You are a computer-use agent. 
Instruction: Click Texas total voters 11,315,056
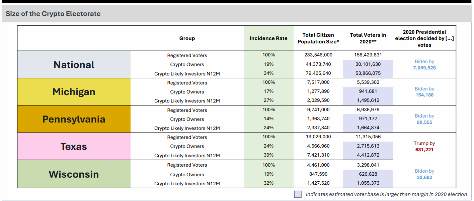click(368, 137)
